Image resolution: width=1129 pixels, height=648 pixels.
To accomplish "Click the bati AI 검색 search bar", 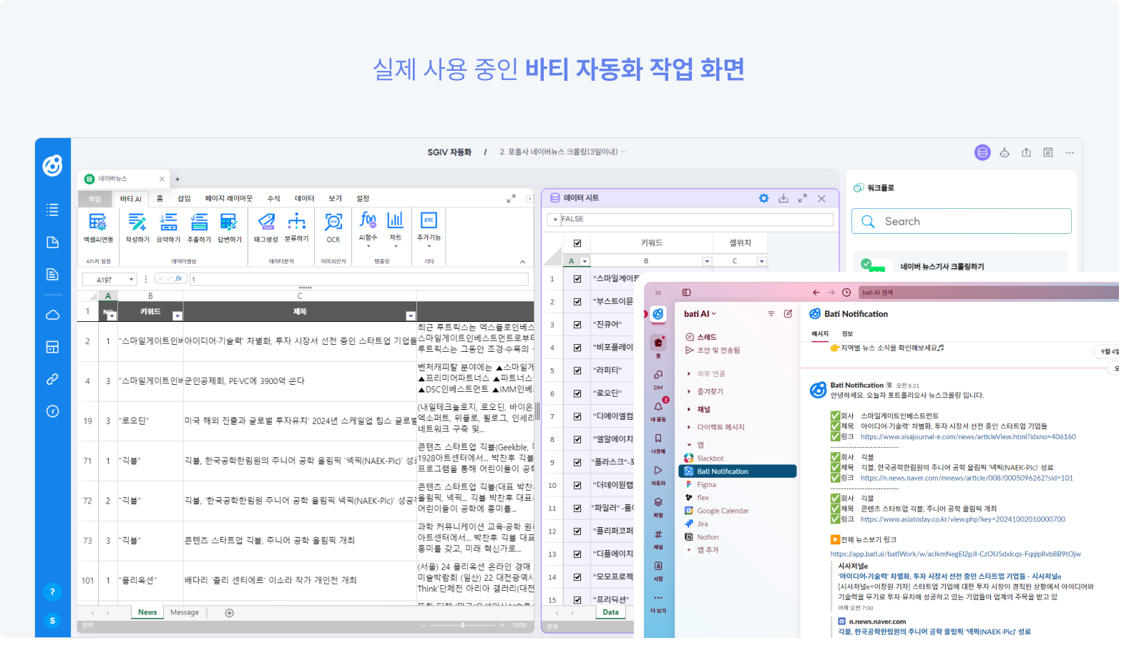I will coord(987,293).
